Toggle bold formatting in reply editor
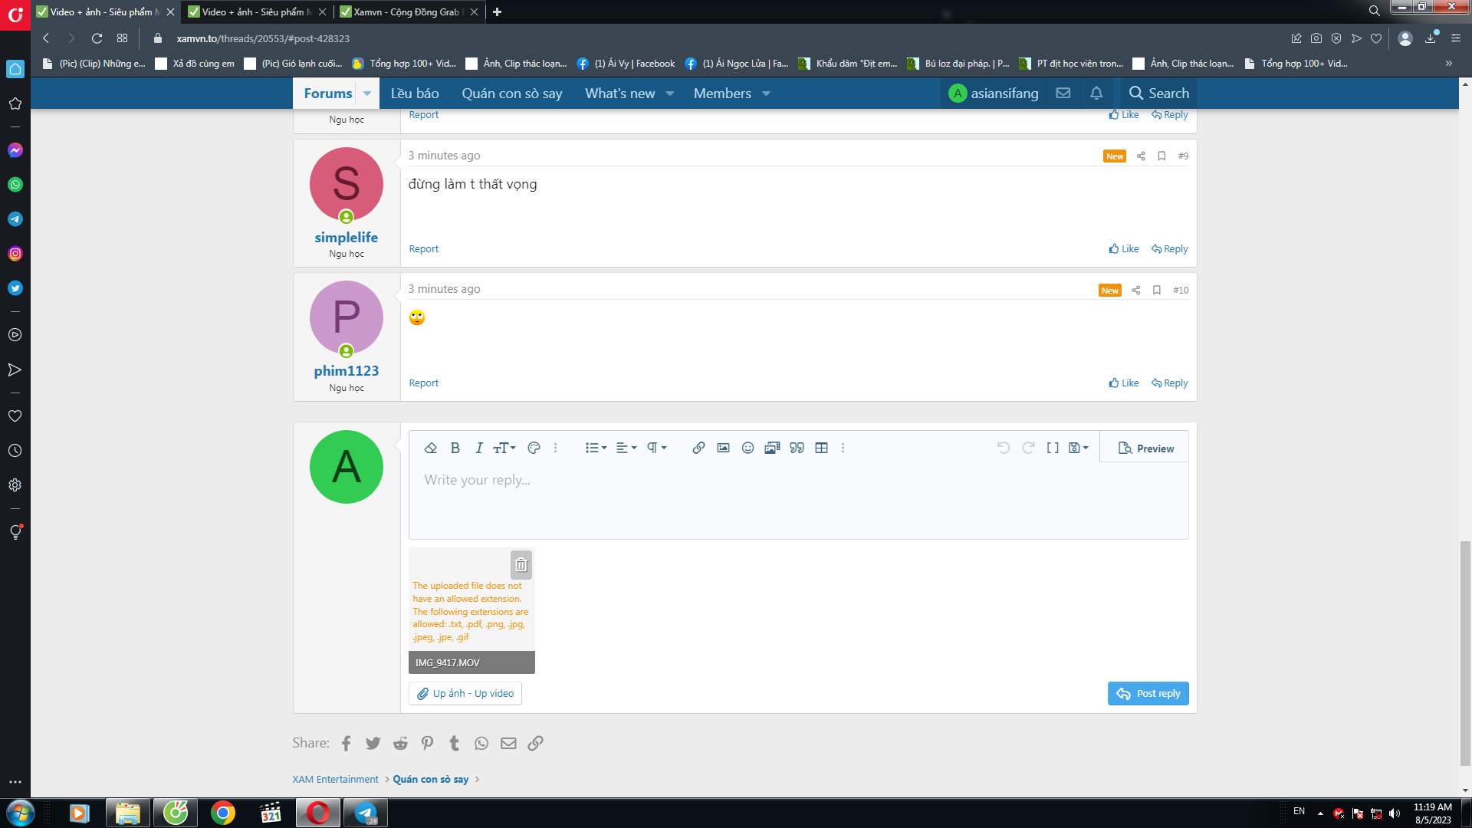Image resolution: width=1472 pixels, height=828 pixels. pyautogui.click(x=455, y=448)
